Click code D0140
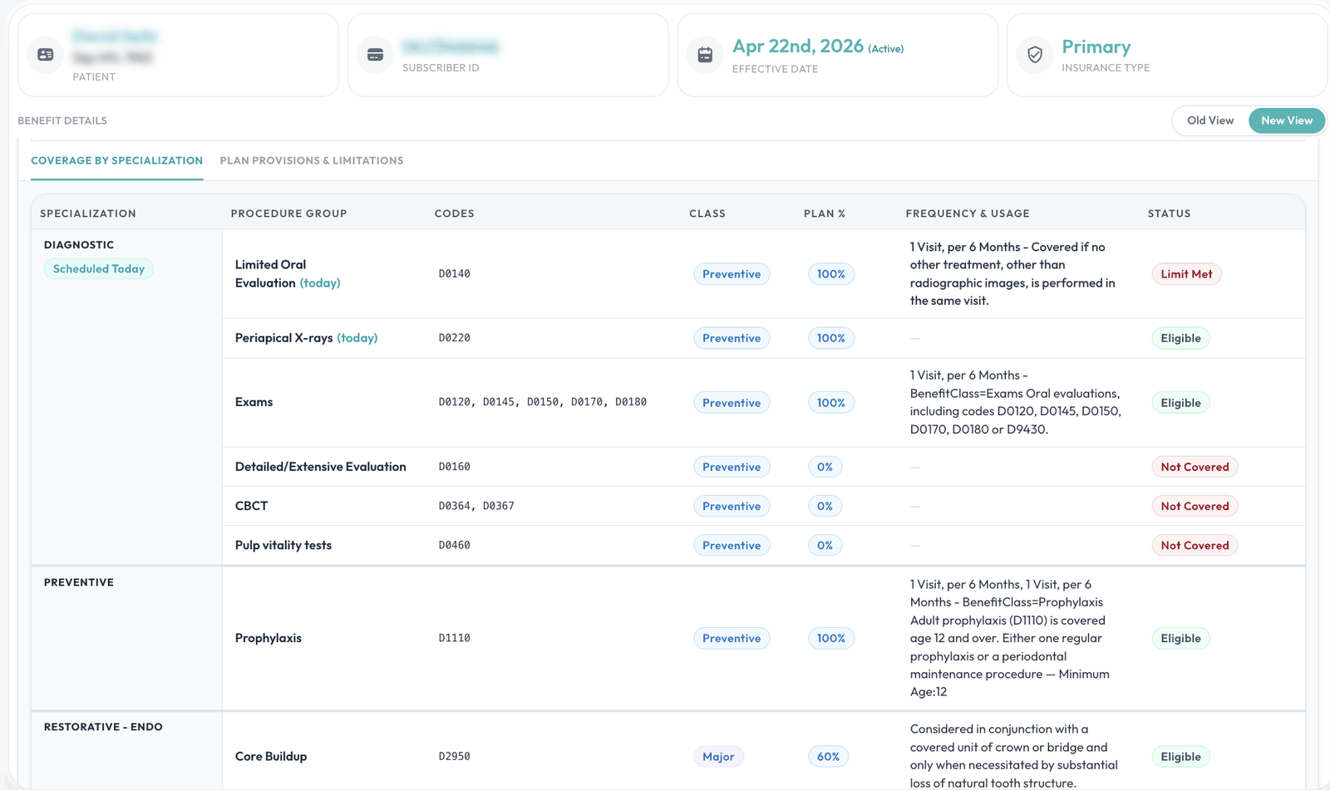 [x=455, y=273]
